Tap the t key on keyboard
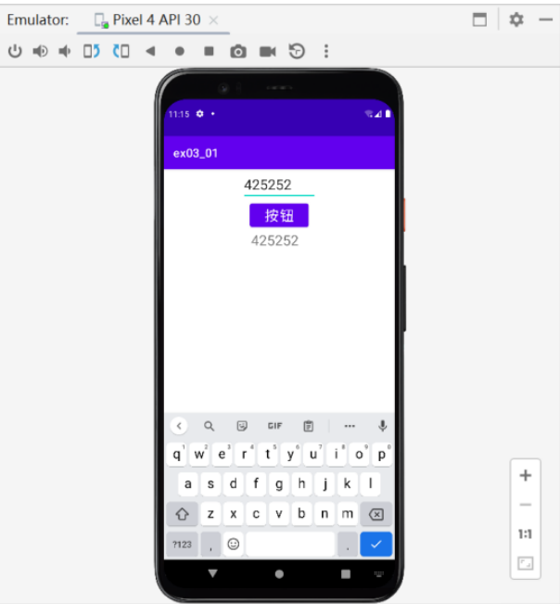Viewport: 560px width, 604px height. click(x=268, y=455)
